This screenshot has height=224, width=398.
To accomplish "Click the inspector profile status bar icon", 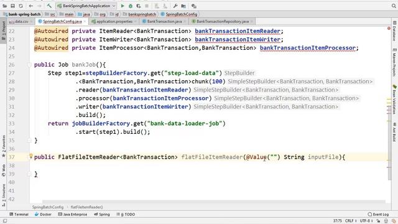I will [x=386, y=221].
